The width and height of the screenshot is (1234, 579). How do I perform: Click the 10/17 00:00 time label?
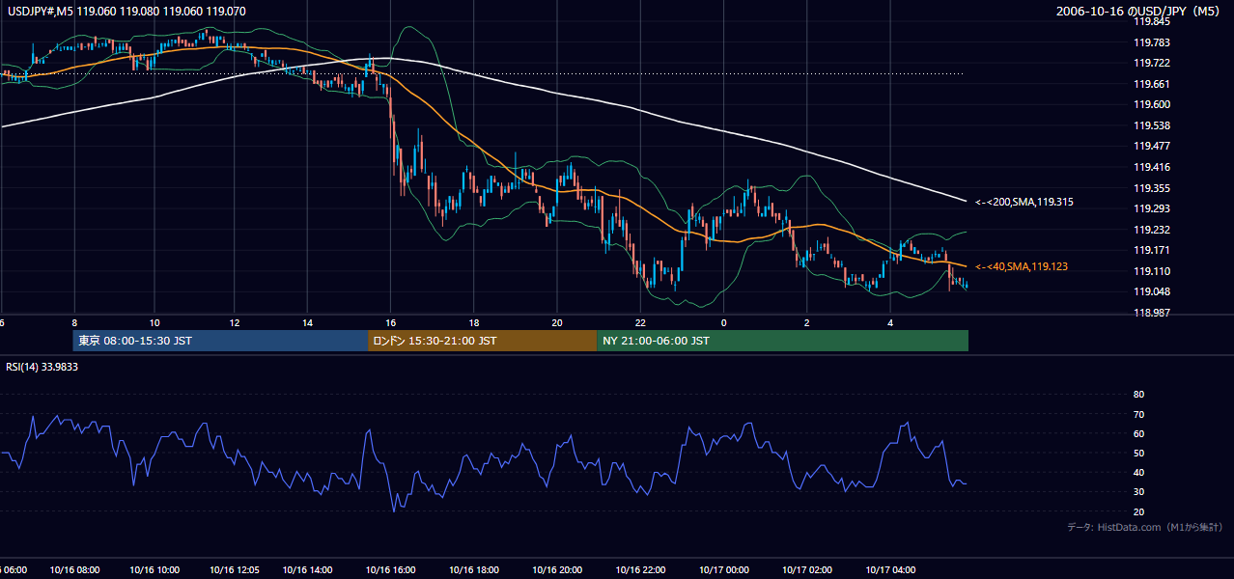(725, 570)
